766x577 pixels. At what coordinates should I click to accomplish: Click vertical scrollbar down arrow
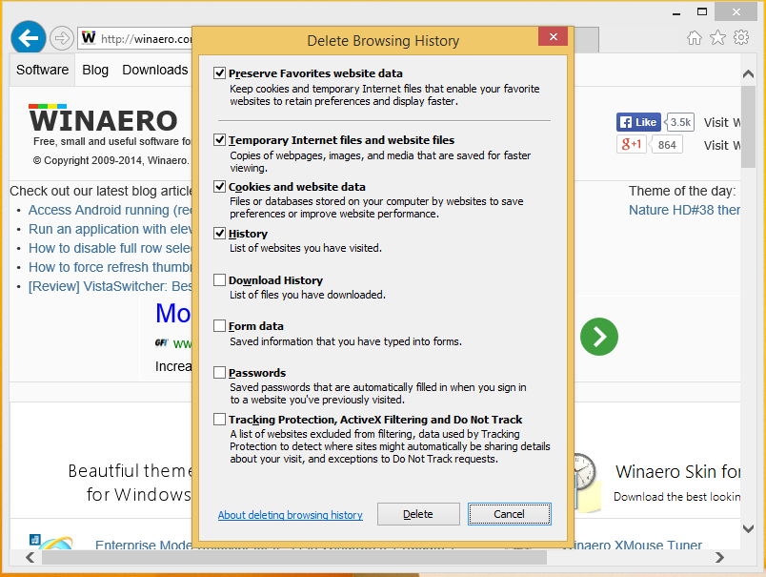click(x=748, y=528)
